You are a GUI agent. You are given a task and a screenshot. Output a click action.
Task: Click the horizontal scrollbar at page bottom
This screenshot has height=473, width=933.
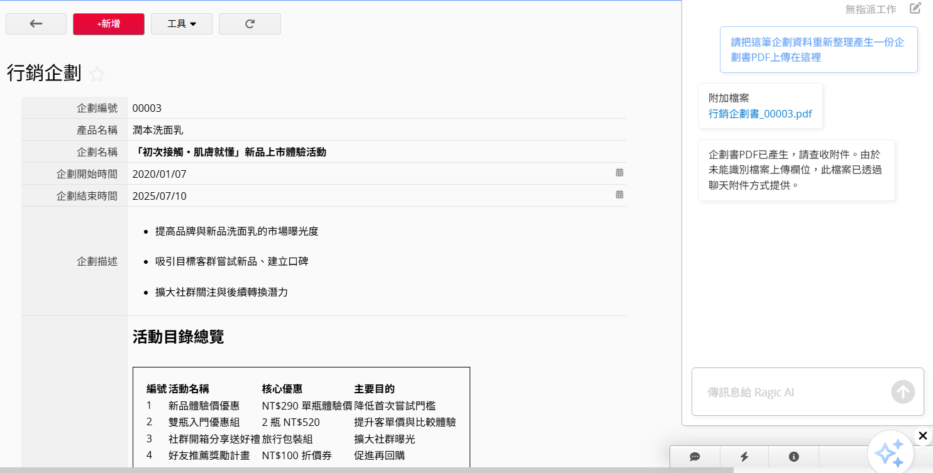tap(365, 470)
